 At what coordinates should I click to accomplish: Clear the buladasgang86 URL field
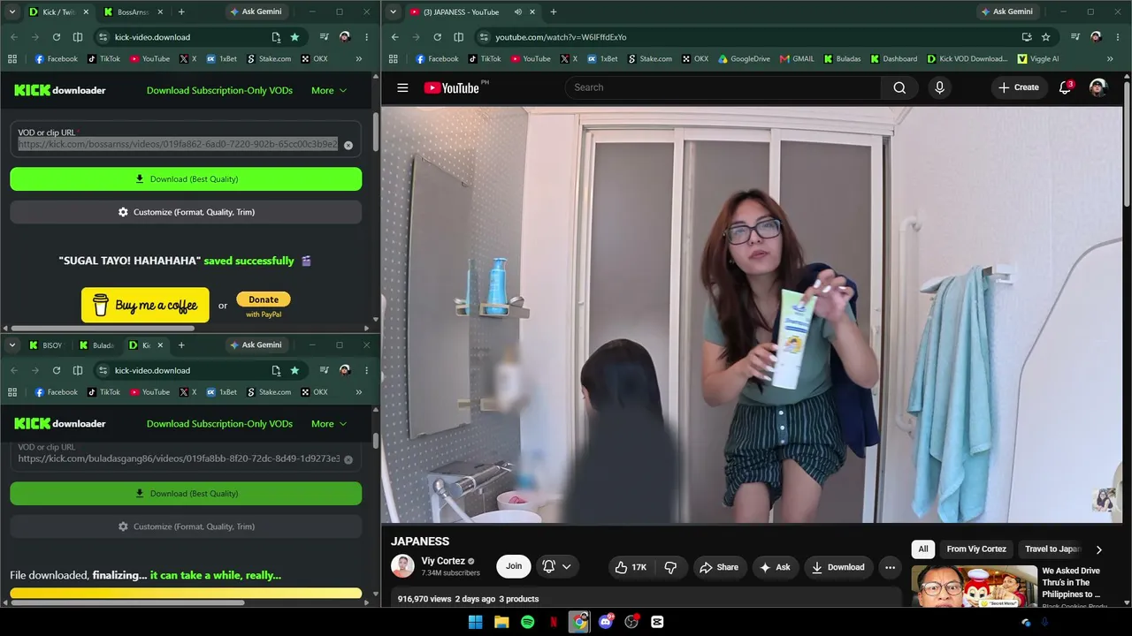(348, 459)
